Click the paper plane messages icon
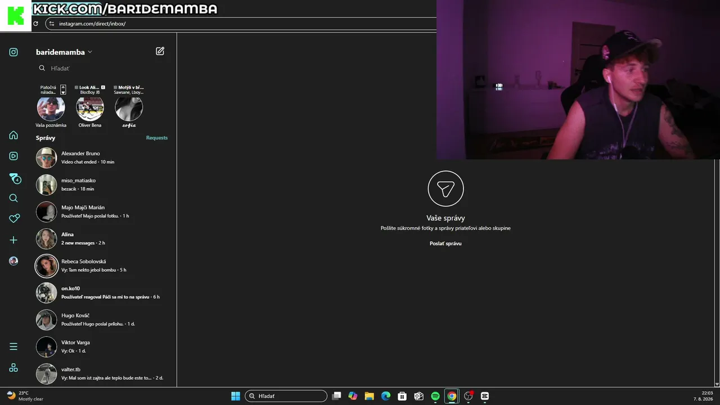The image size is (720, 405). pyautogui.click(x=445, y=189)
